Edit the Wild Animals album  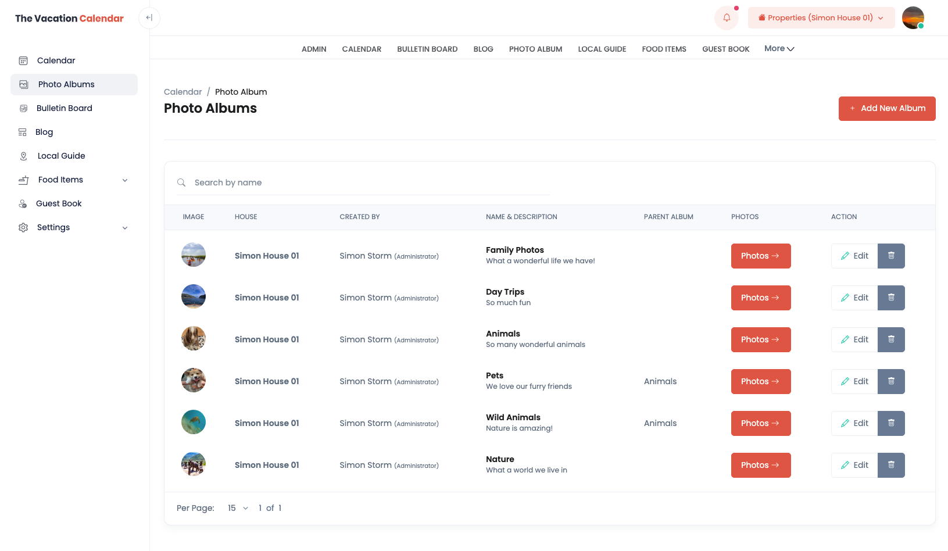pos(854,423)
